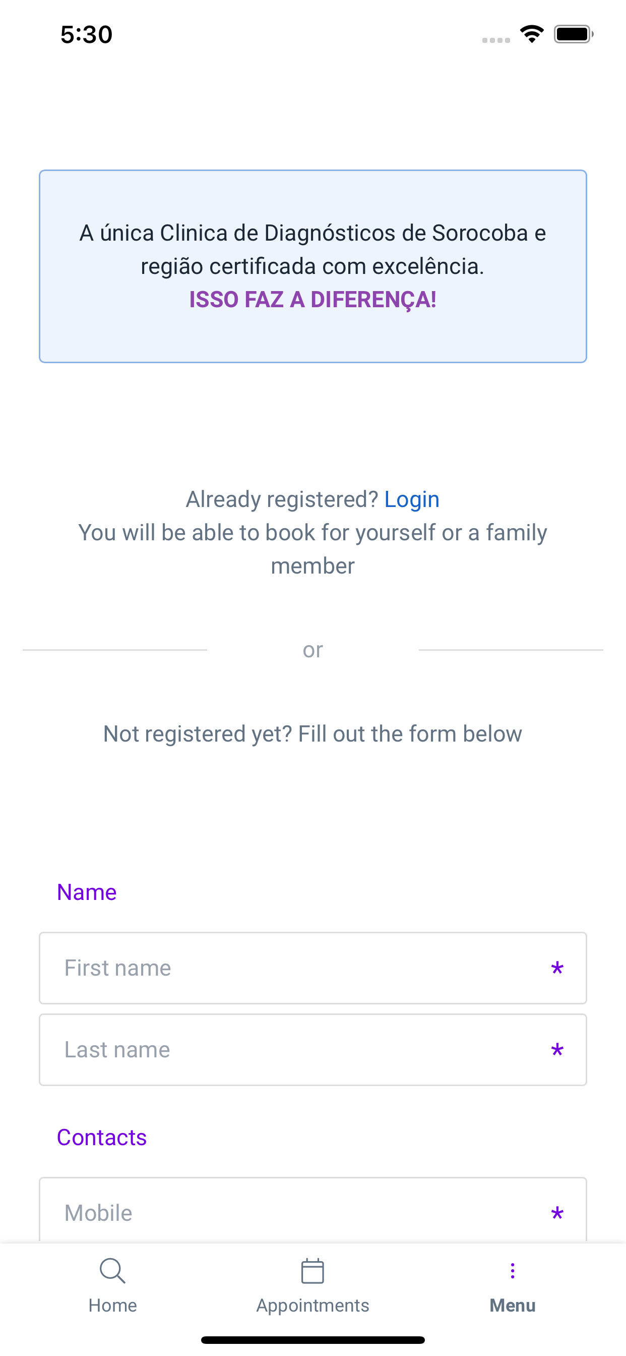The width and height of the screenshot is (626, 1356).
Task: Focus the First name input field
Action: click(313, 968)
